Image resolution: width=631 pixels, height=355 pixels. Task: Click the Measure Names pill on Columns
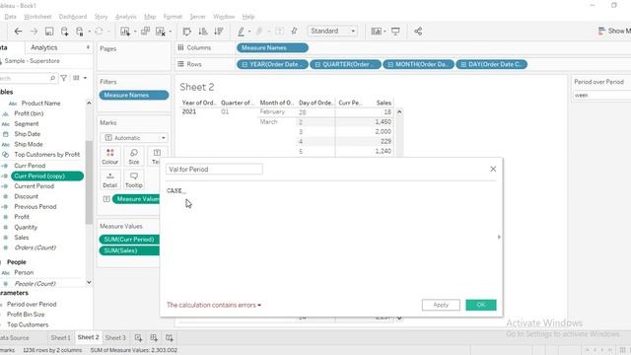point(272,48)
